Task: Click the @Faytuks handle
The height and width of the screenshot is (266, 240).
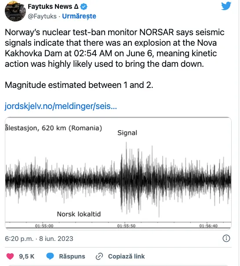Action: point(42,16)
